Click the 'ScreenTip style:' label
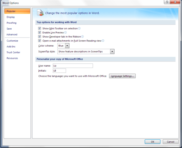The image size is (182, 148). (x=47, y=52)
